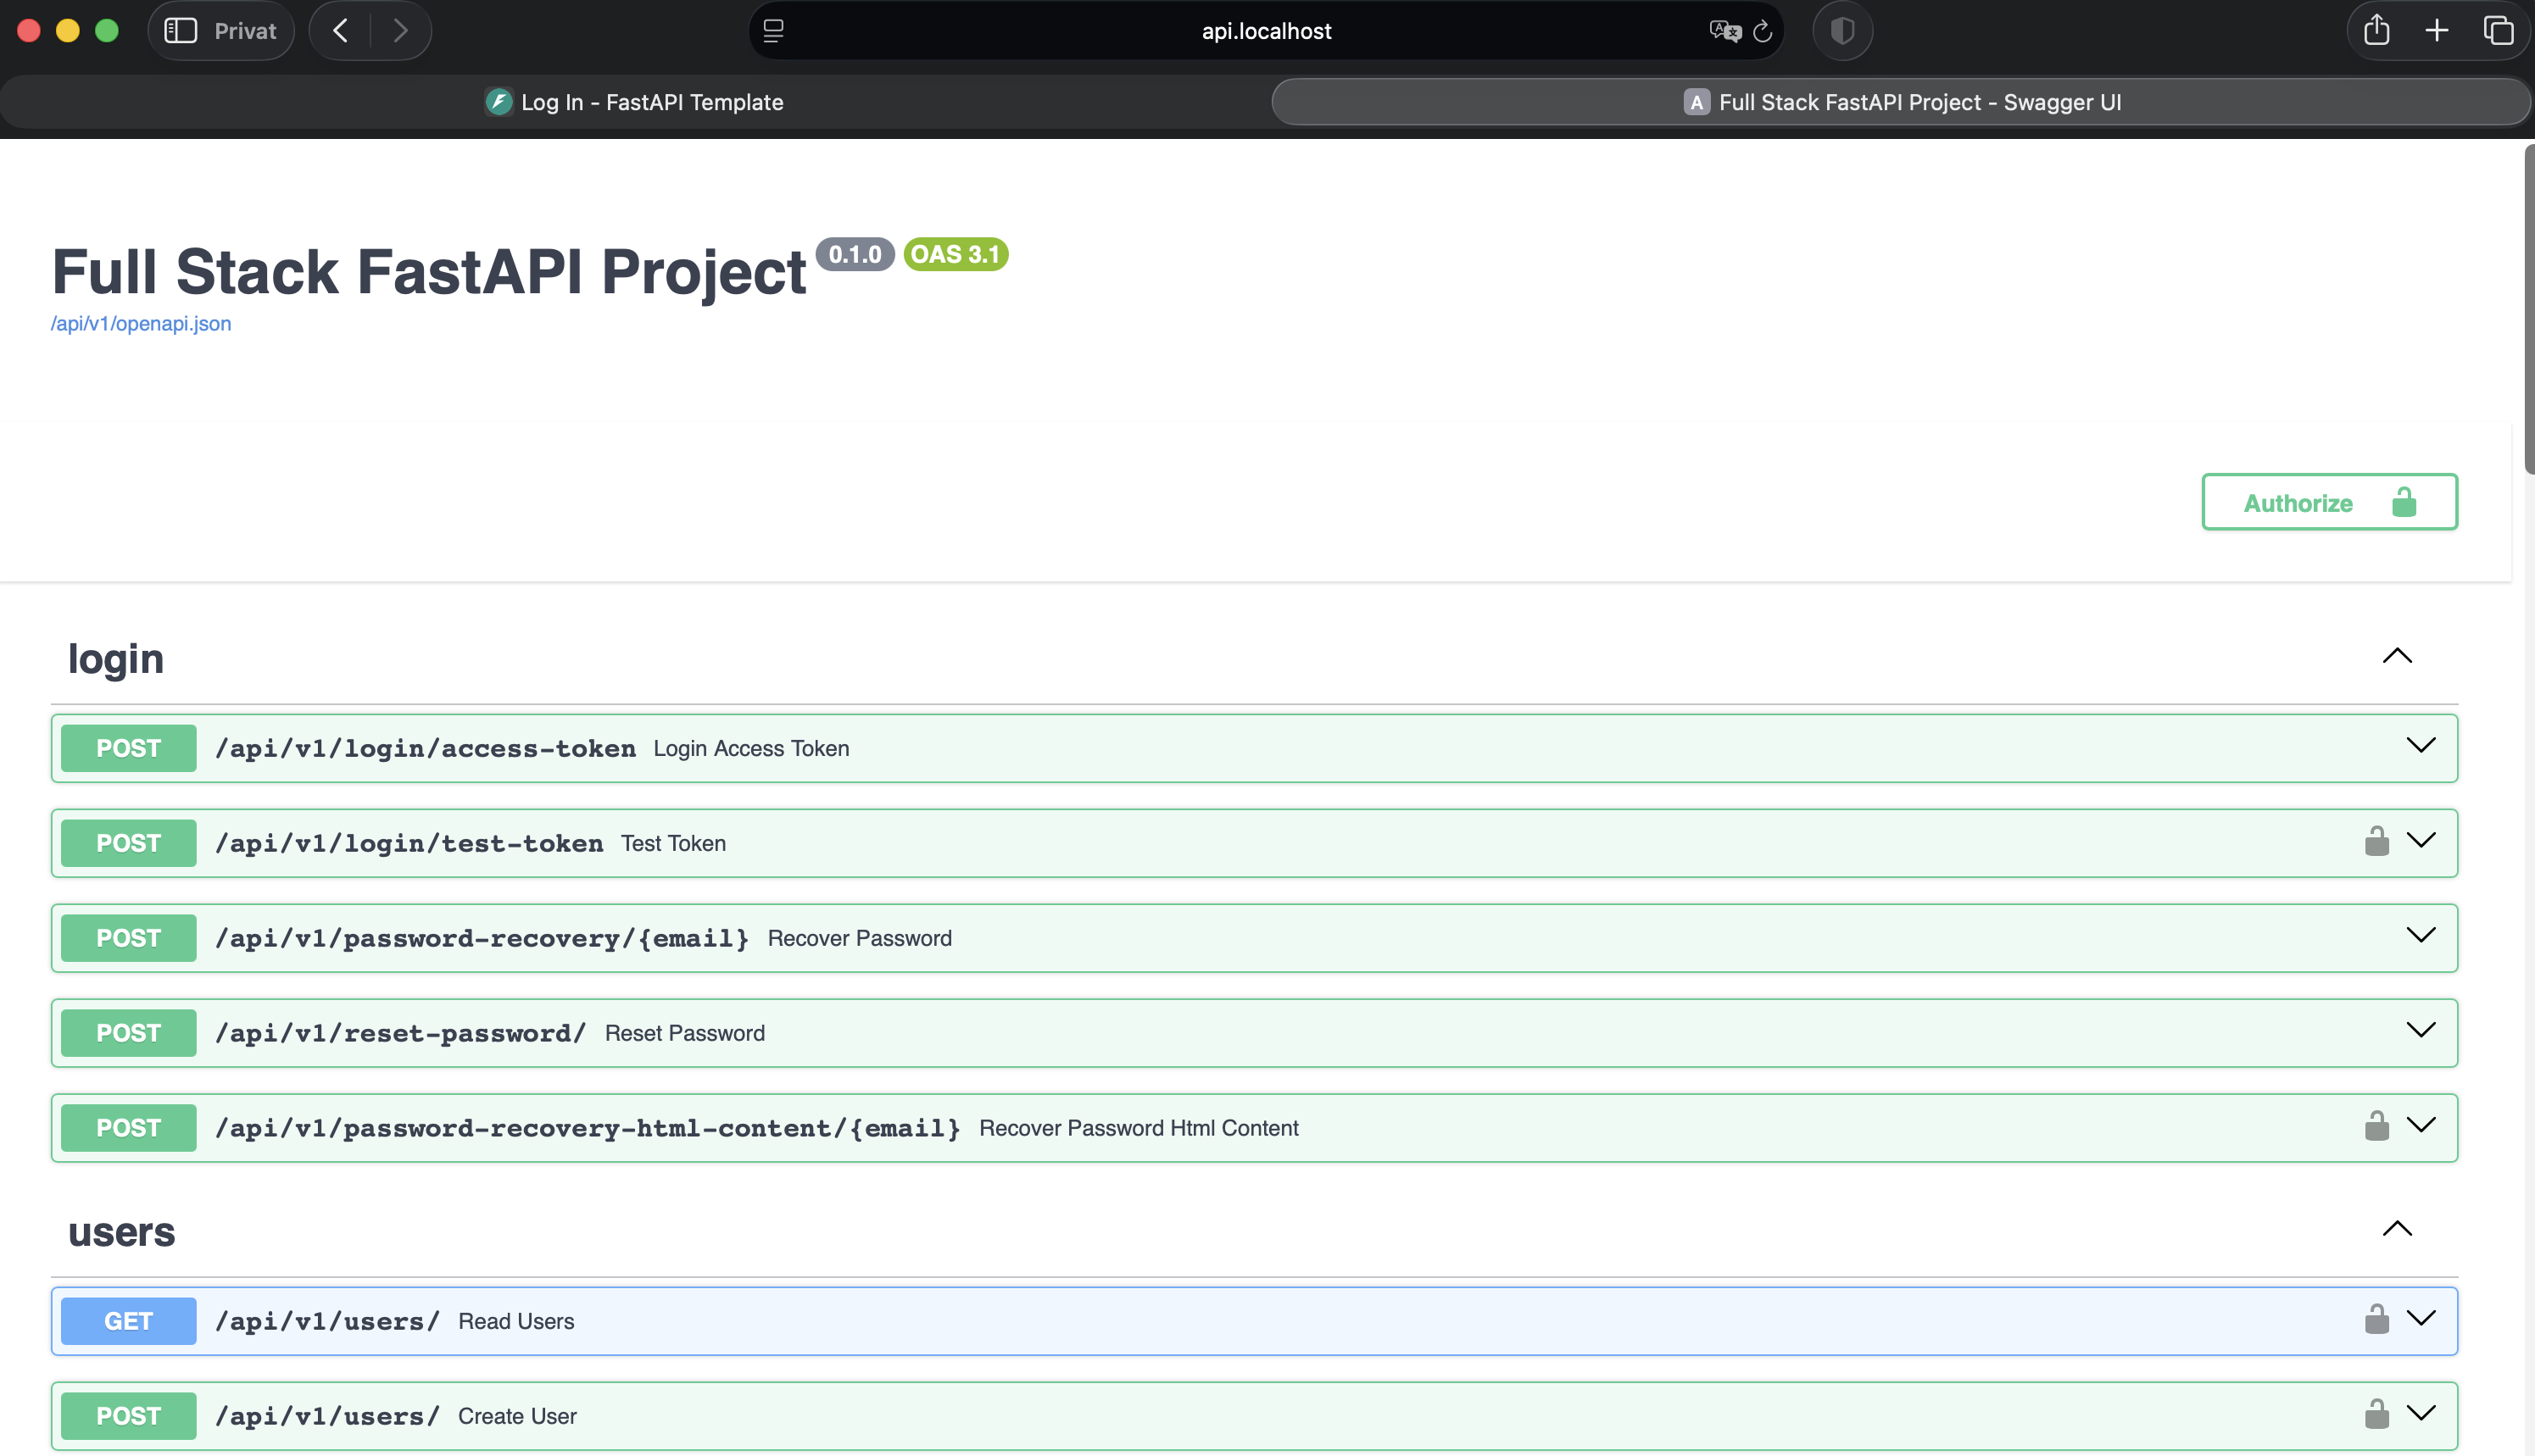Image resolution: width=2535 pixels, height=1456 pixels.
Task: Collapse the users section chevron
Action: coord(2397,1229)
